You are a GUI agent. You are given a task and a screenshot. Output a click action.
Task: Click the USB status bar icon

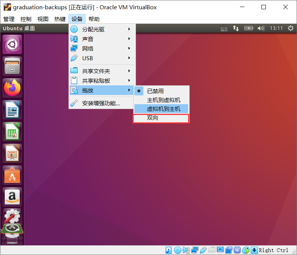click(203, 250)
